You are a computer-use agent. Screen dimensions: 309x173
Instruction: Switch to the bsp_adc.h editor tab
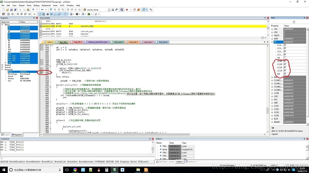click(118, 42)
